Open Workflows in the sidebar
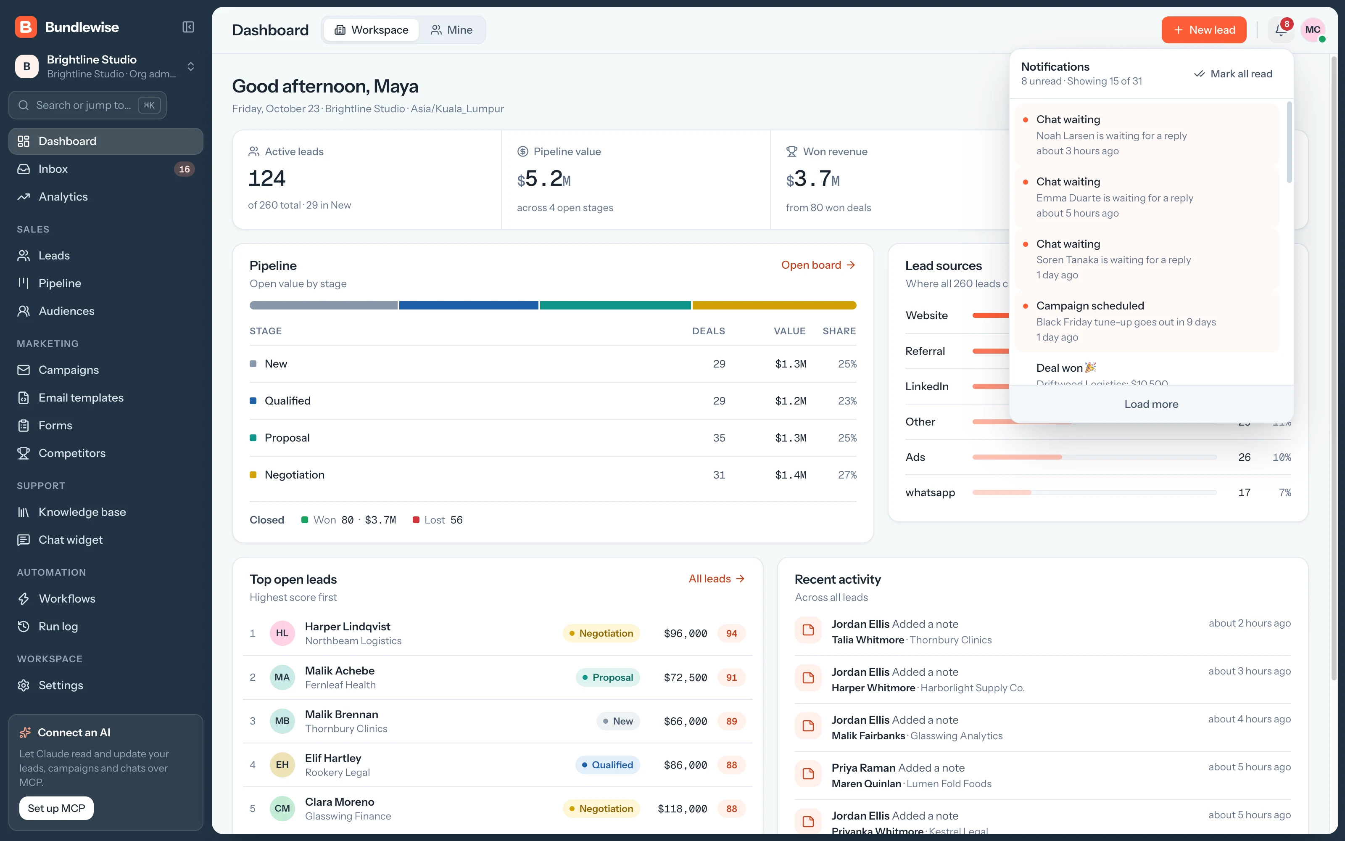 click(x=105, y=599)
